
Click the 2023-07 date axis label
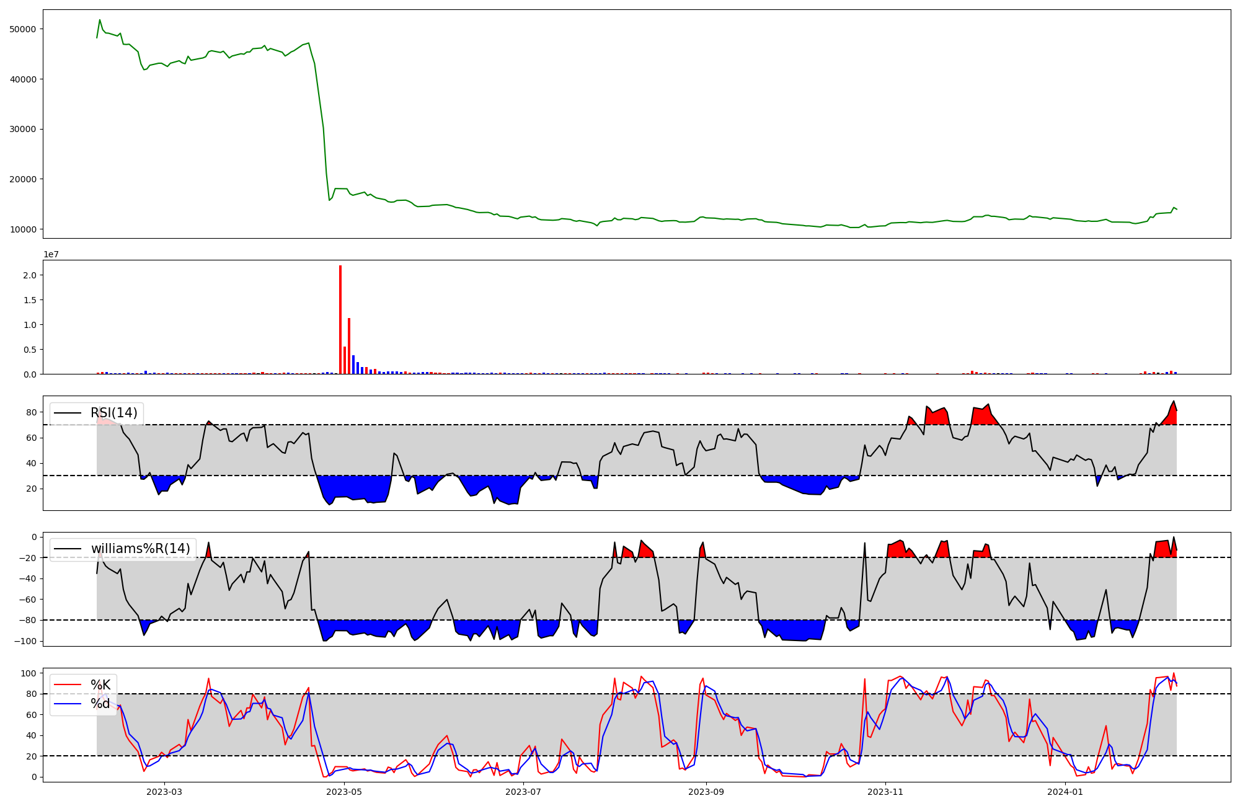click(x=524, y=792)
